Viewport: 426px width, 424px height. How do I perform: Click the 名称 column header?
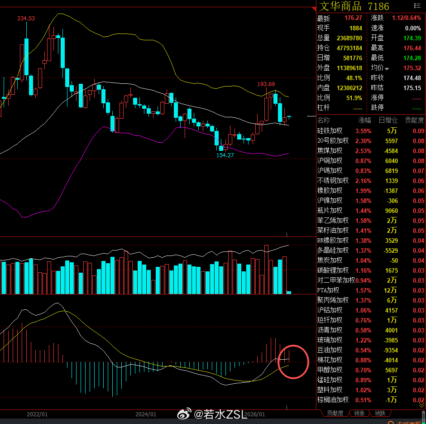324,120
